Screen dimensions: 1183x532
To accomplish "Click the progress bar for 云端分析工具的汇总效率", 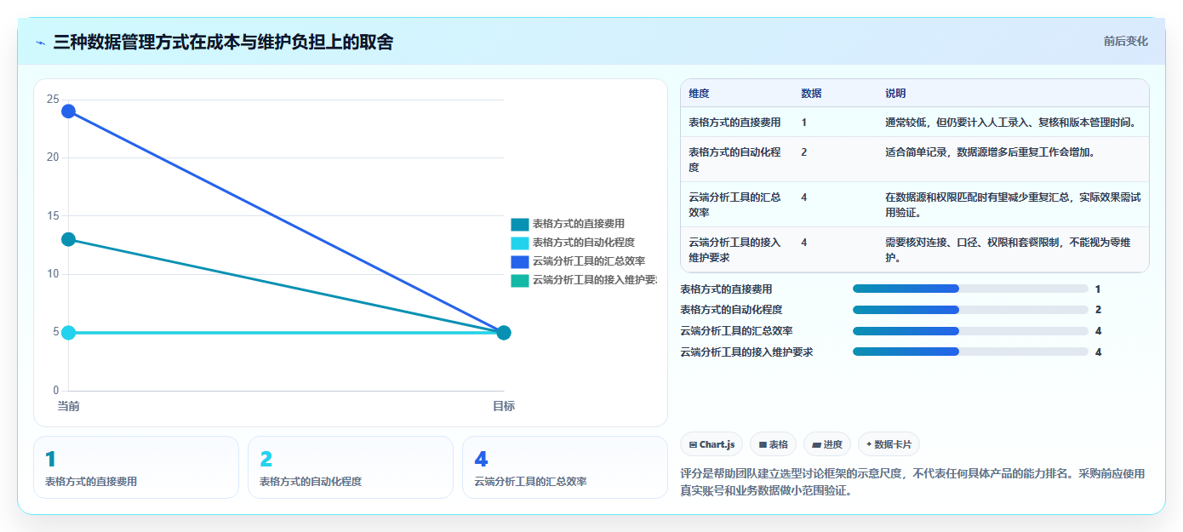I will pyautogui.click(x=970, y=331).
